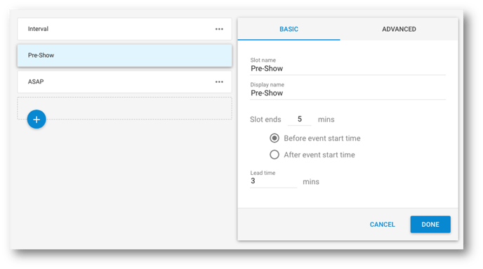
Task: Select the ASAP slot row
Action: coord(124,82)
